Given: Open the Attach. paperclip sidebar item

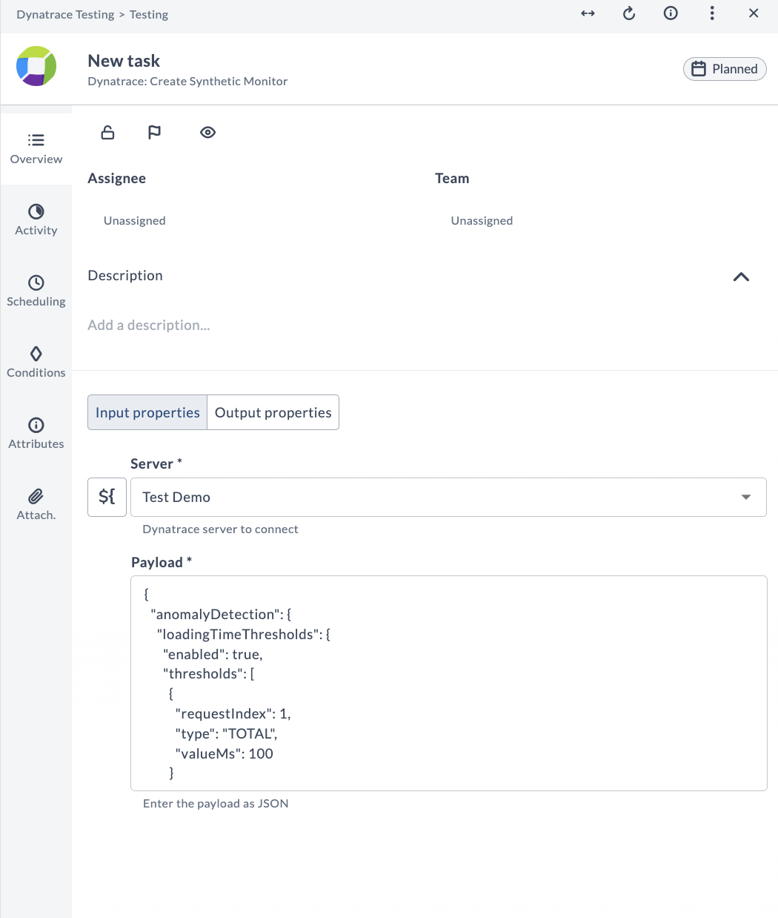Looking at the screenshot, I should [36, 504].
